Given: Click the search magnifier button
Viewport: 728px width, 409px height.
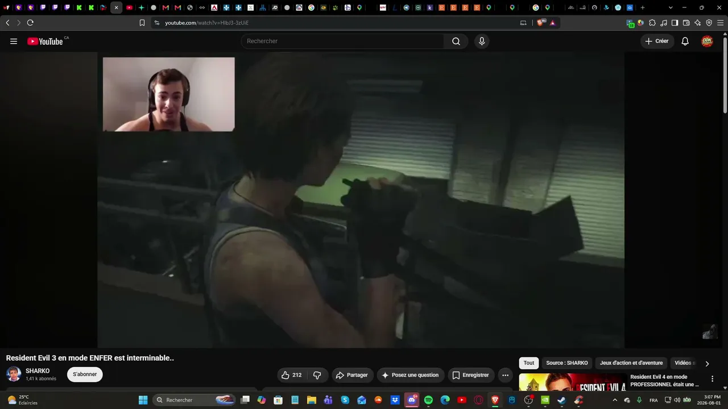Looking at the screenshot, I should 456,41.
